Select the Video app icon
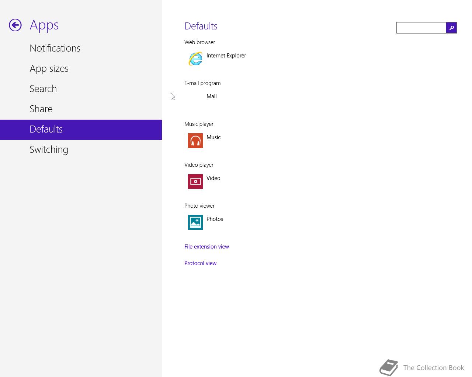The height and width of the screenshot is (377, 472). tap(195, 182)
